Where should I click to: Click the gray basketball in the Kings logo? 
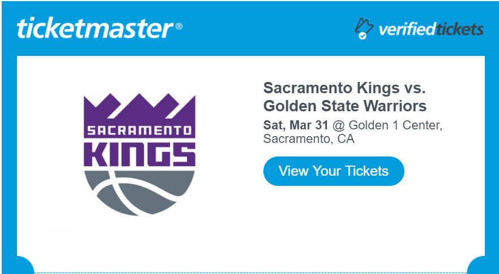pos(139,193)
